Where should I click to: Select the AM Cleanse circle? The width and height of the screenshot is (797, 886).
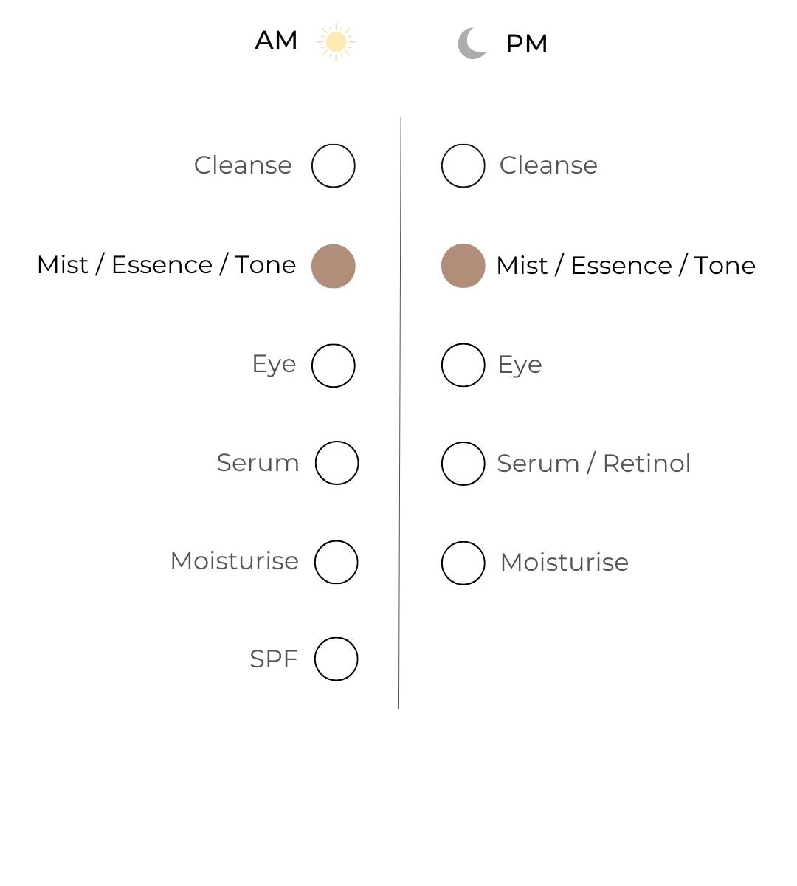tap(334, 166)
